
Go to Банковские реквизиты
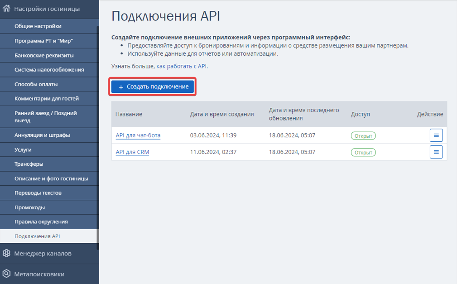pos(48,55)
